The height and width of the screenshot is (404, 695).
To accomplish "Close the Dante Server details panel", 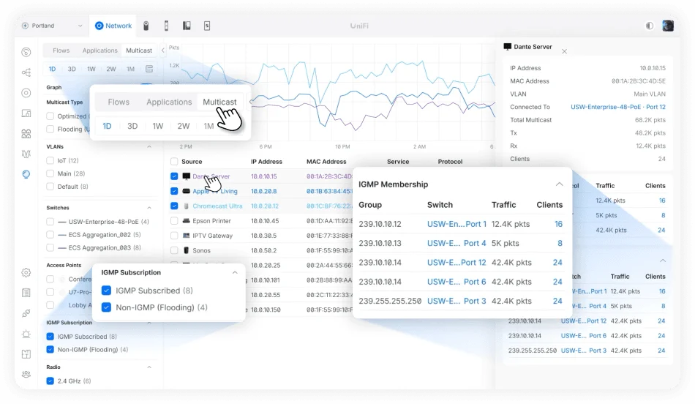I will [564, 51].
